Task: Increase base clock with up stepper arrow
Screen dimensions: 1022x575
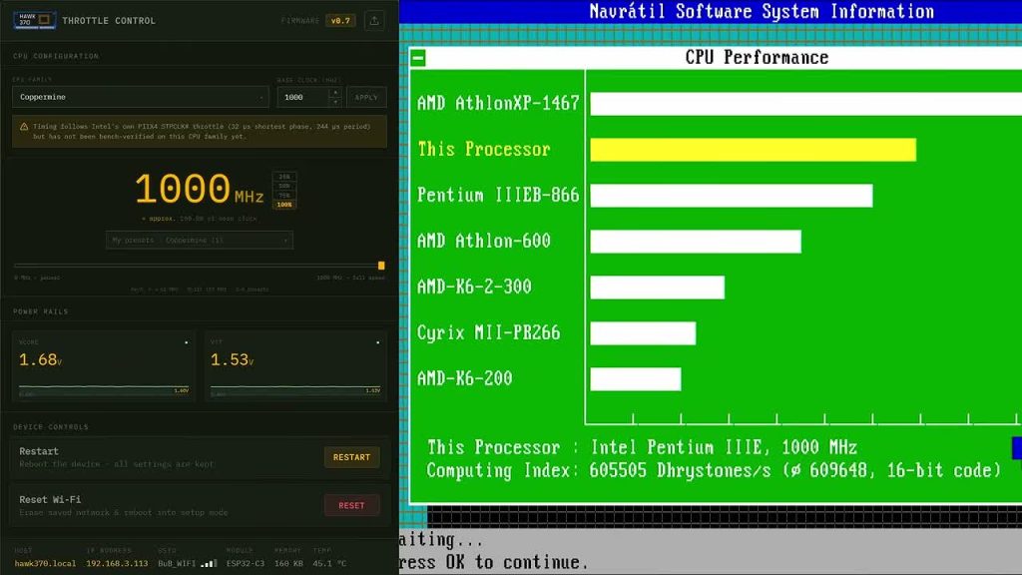Action: click(335, 93)
